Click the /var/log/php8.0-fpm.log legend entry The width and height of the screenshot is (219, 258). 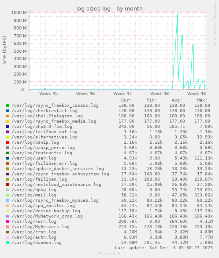[x=42, y=127]
